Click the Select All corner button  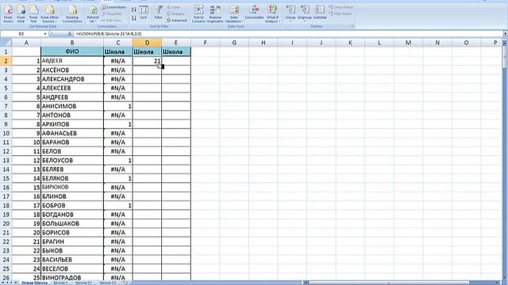(x=6, y=42)
